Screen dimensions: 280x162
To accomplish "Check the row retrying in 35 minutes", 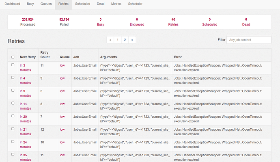I will 13,154.
